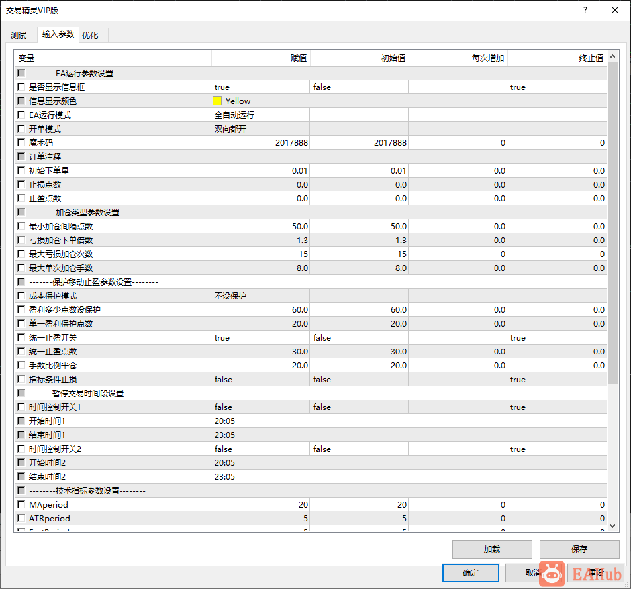Check the 止损点数 checkbox

click(21, 184)
